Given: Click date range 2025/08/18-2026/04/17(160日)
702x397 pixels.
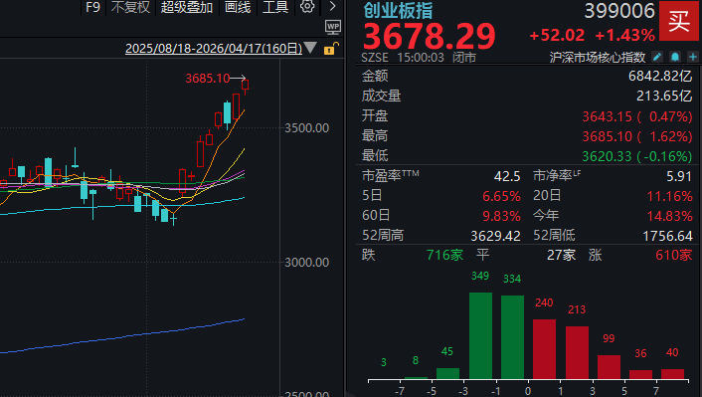Looking at the screenshot, I should [x=214, y=48].
